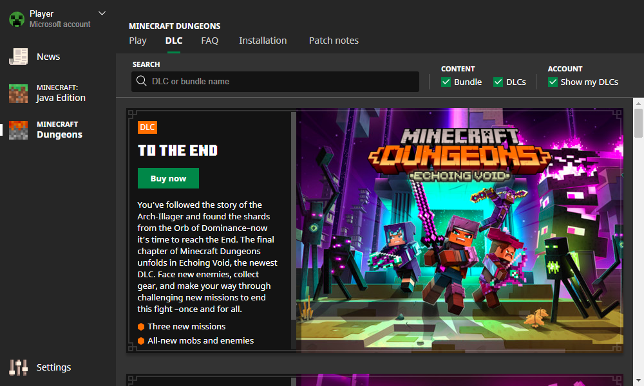Open the News section
Screen dimensions: 644x386
click(x=48, y=57)
